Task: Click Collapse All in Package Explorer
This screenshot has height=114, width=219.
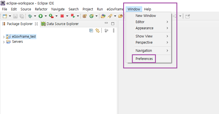Action: coord(91,31)
